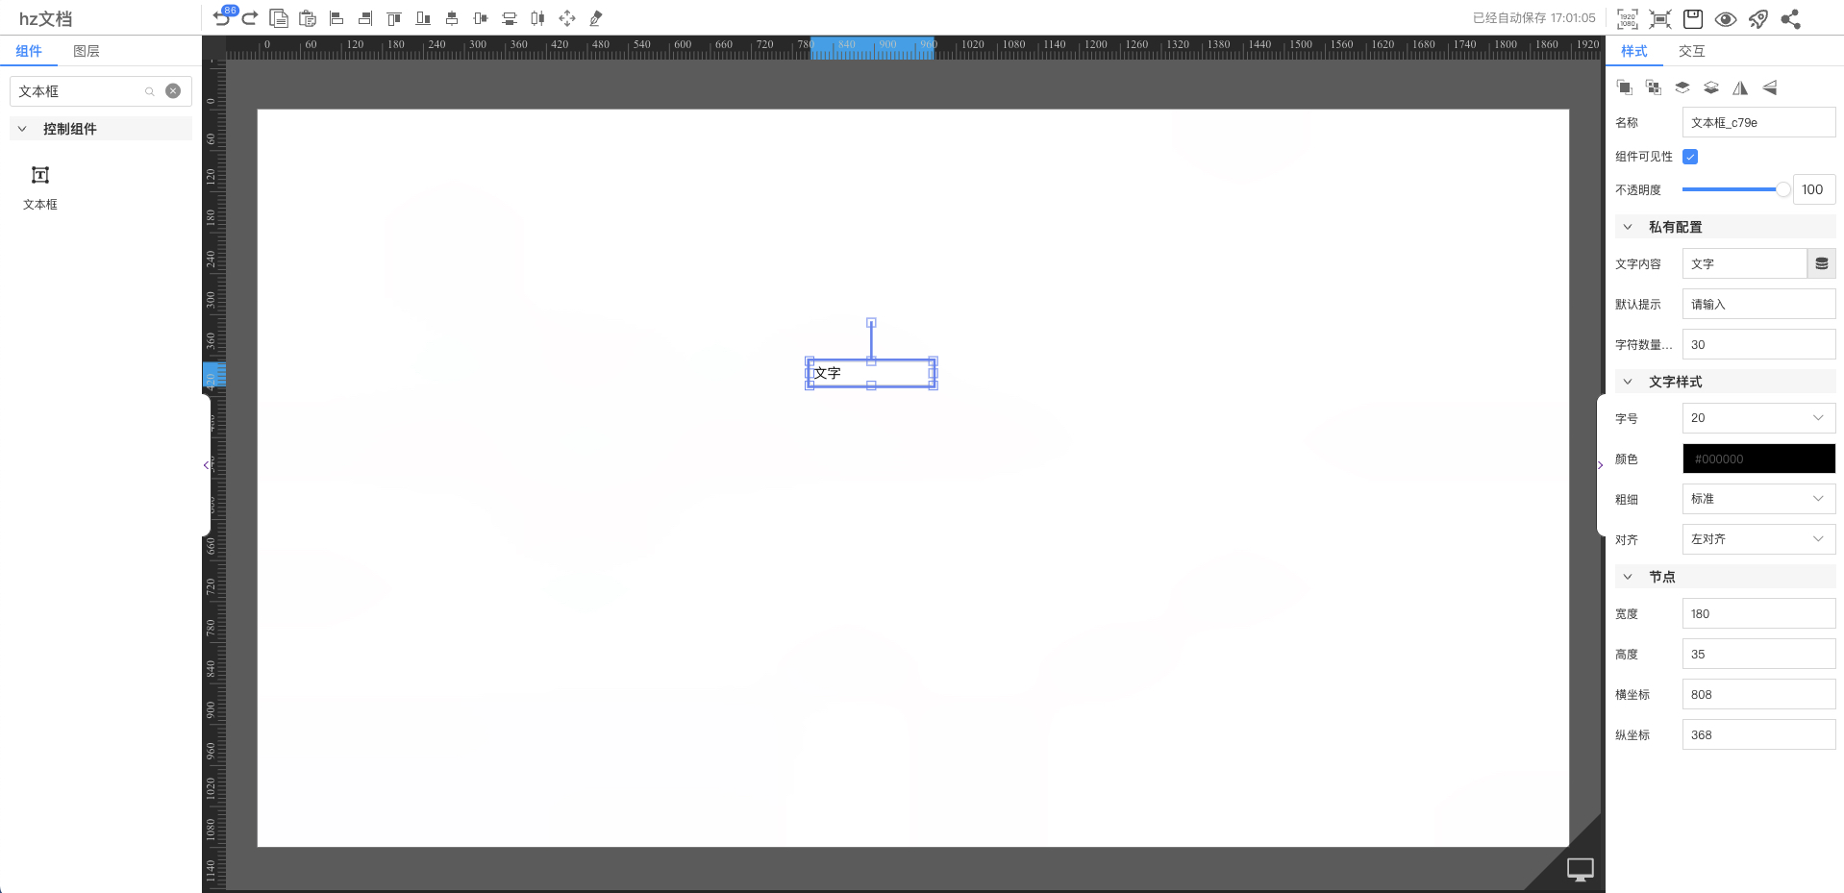Click the 文字内容 input field
The image size is (1844, 893).
(1744, 263)
